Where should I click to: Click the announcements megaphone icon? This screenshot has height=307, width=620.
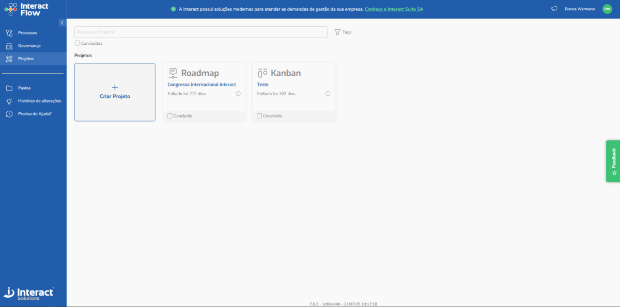click(x=554, y=9)
